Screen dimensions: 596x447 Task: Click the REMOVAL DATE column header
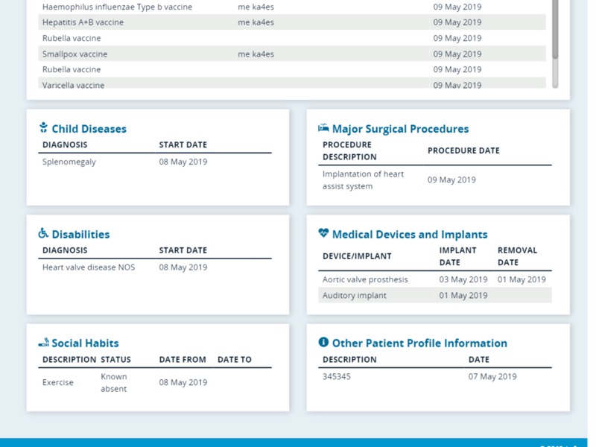(x=517, y=256)
